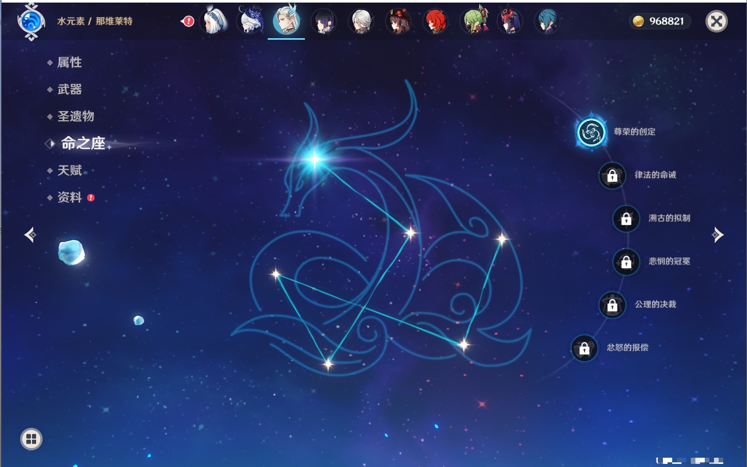Viewport: 747px width, 467px height.
Task: Go to the 天赋 talents tab
Action: tap(70, 170)
